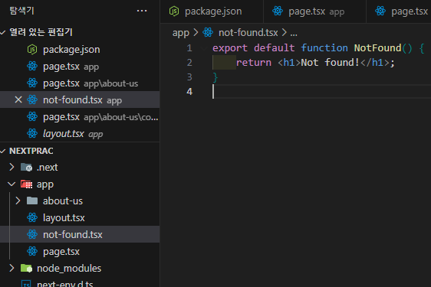Collapse the NEXTPRAC project section

(x=3, y=152)
